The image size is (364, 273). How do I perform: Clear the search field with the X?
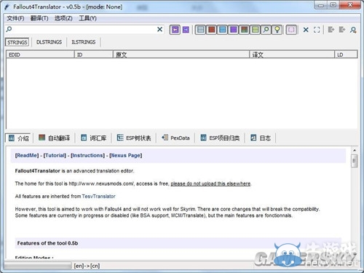[159, 30]
